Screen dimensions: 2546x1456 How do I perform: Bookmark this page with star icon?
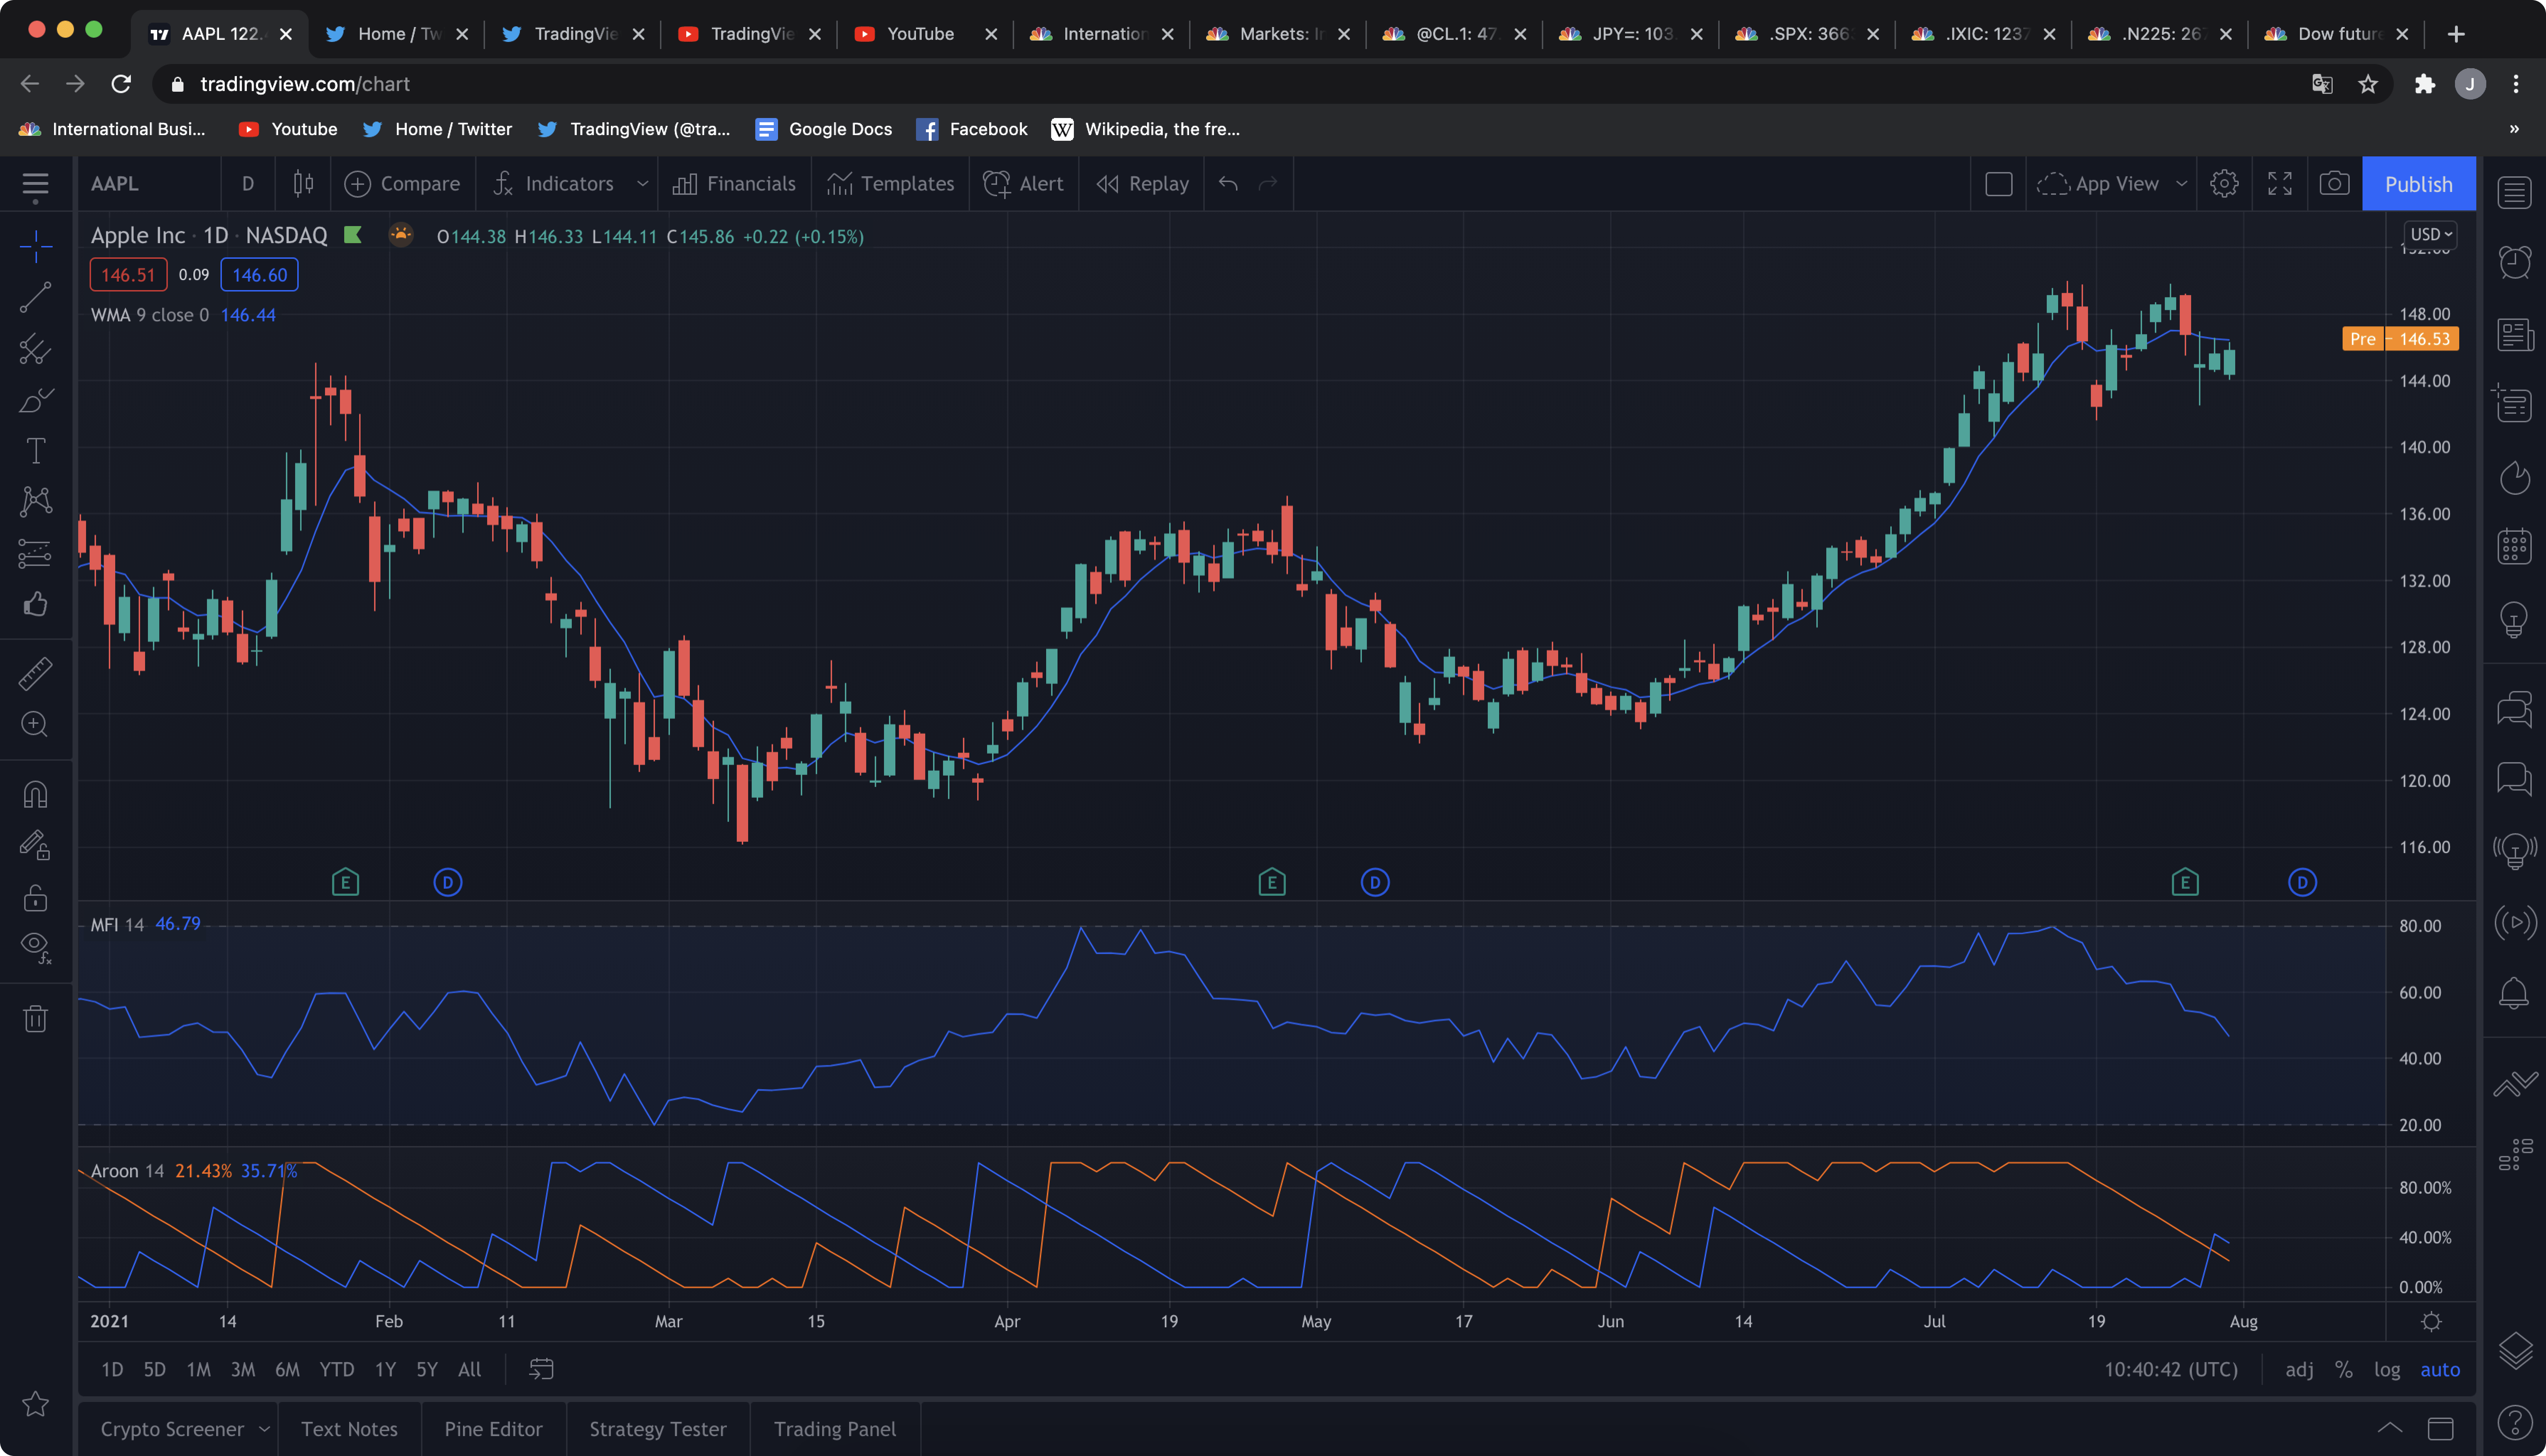[x=2367, y=84]
